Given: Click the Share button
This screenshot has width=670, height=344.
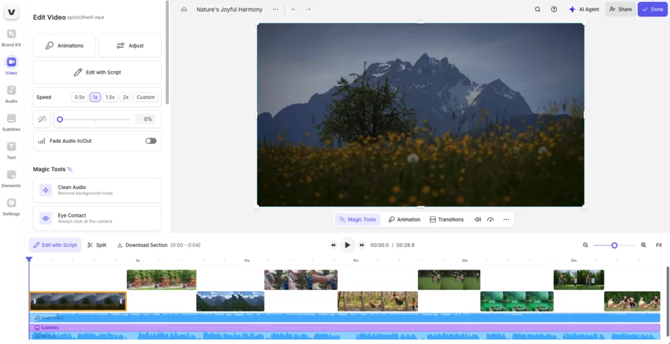Looking at the screenshot, I should [620, 9].
